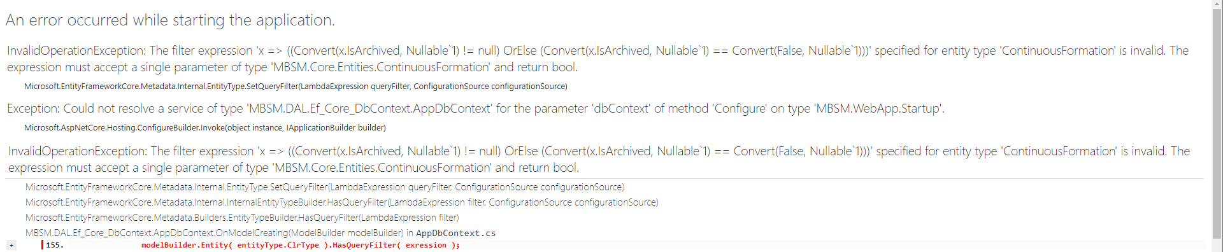This screenshot has width=1223, height=252.
Task: Click the 'Could not resolve a service' exception text
Action: click(x=475, y=109)
